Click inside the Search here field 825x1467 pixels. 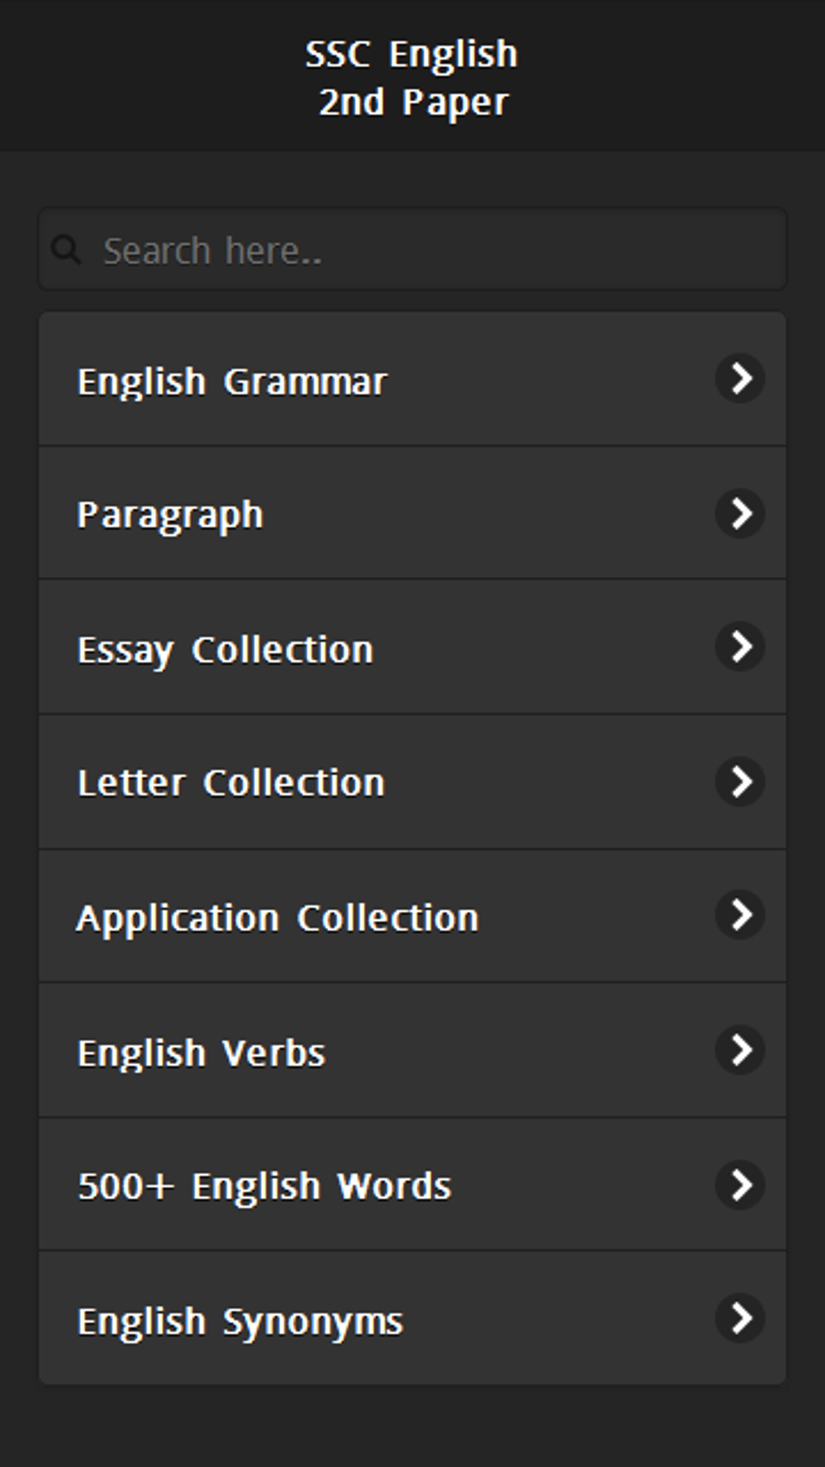437,250
